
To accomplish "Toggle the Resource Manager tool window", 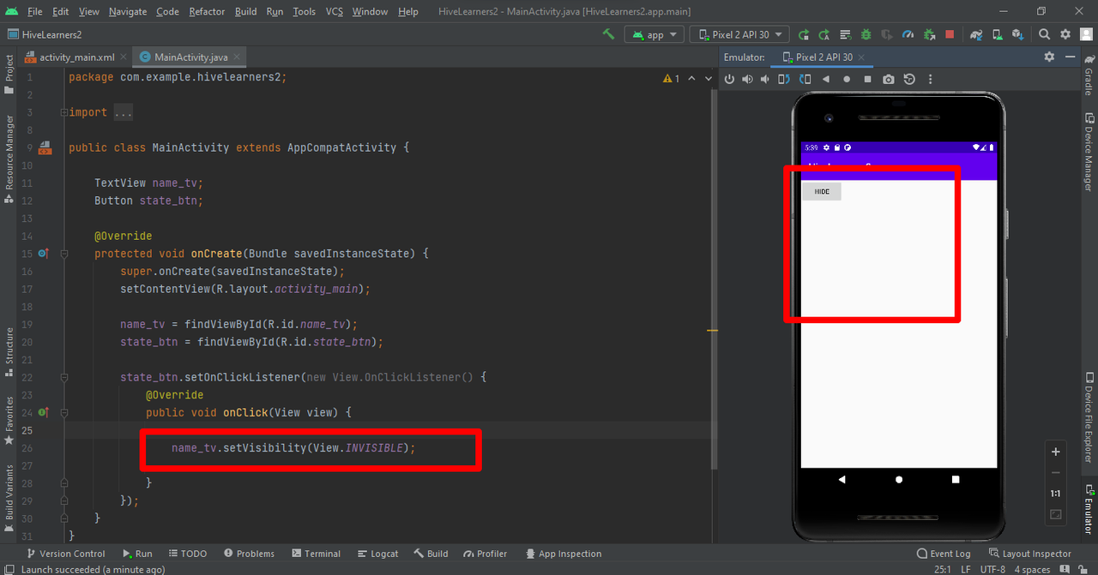I will click(9, 160).
